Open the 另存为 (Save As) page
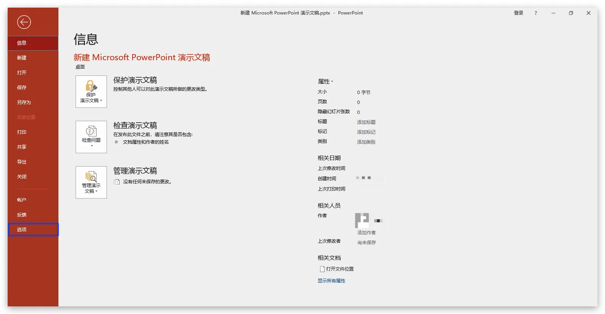The height and width of the screenshot is (314, 605). coord(24,103)
